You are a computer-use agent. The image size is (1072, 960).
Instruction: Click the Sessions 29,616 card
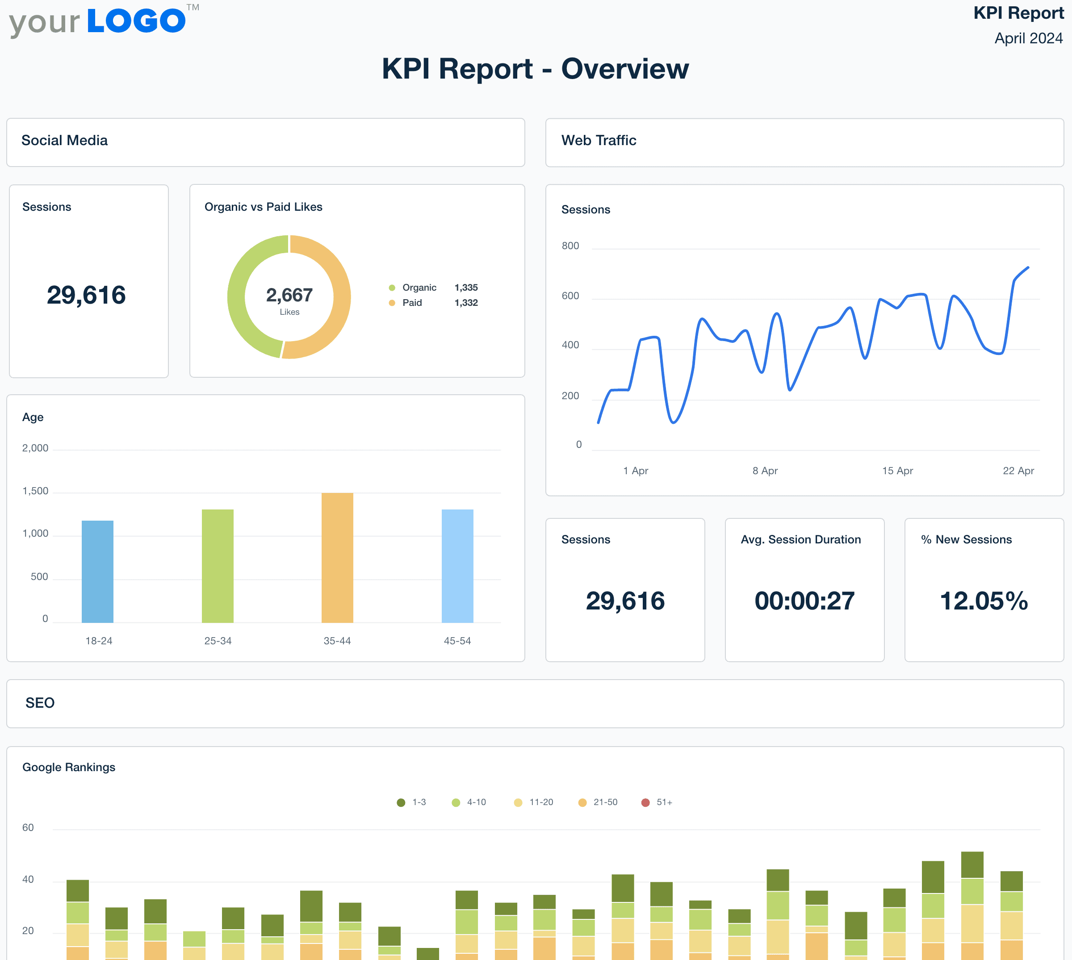click(625, 591)
